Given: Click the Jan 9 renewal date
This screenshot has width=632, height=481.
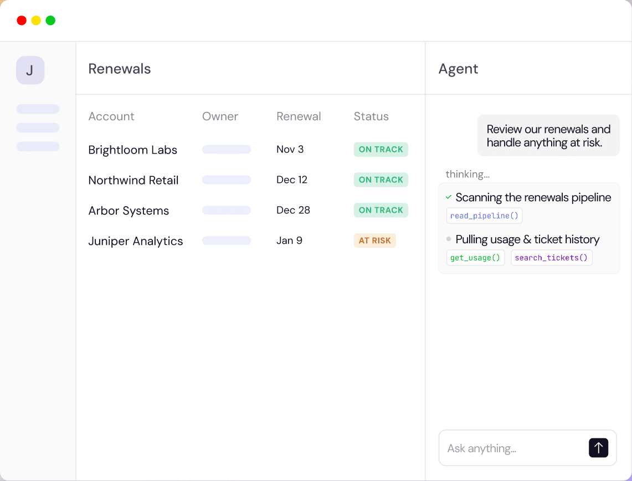Looking at the screenshot, I should (x=289, y=240).
